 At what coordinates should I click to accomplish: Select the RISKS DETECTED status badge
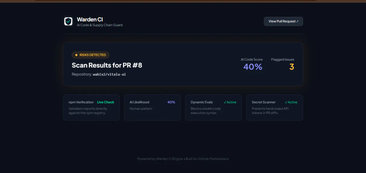pos(90,55)
